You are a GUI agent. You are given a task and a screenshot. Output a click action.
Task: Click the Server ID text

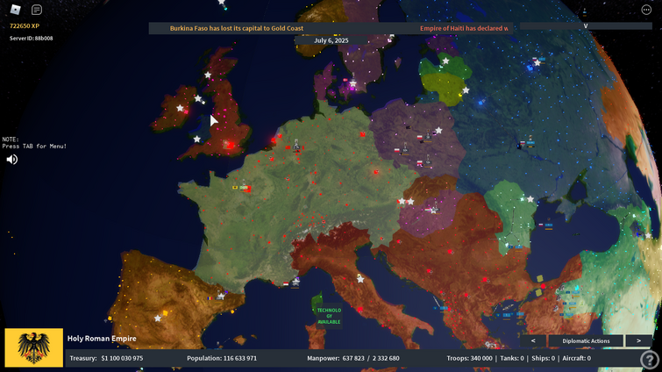[32, 38]
